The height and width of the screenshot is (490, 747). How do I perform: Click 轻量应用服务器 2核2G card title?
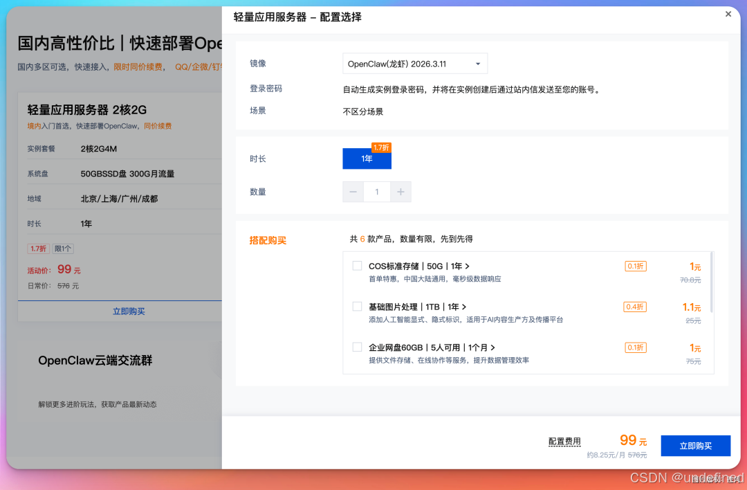(x=87, y=109)
